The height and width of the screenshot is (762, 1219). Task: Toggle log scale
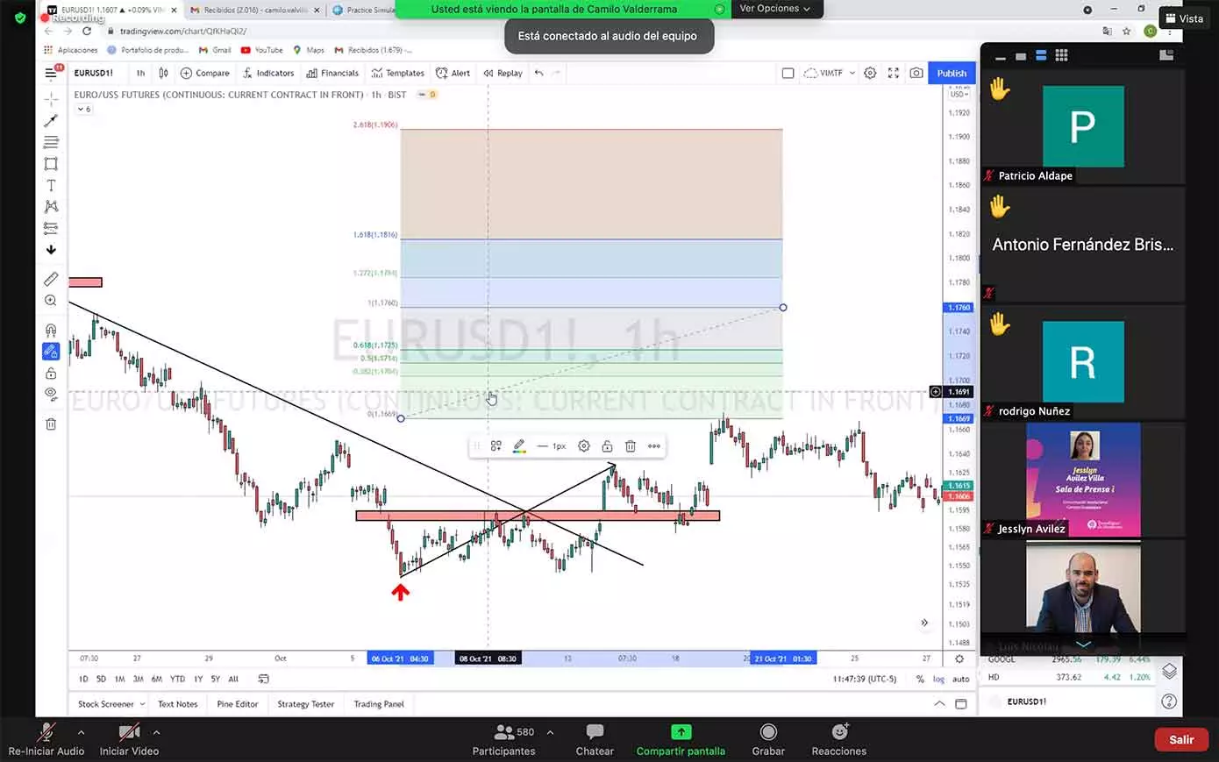(x=938, y=679)
